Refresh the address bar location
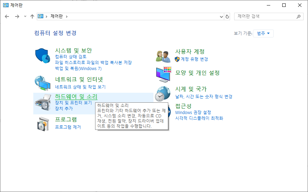 [227, 17]
